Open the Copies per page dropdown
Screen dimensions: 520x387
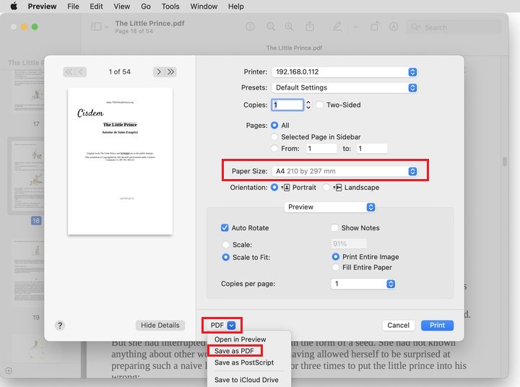click(363, 284)
